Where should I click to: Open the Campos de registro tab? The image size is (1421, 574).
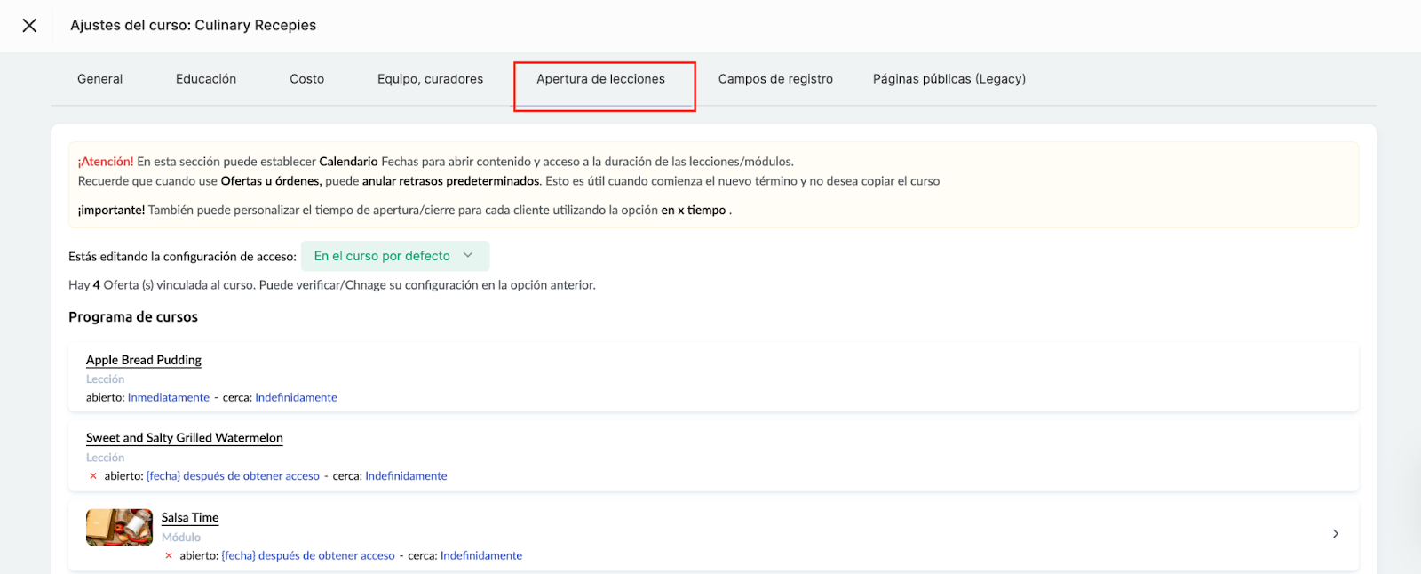775,79
